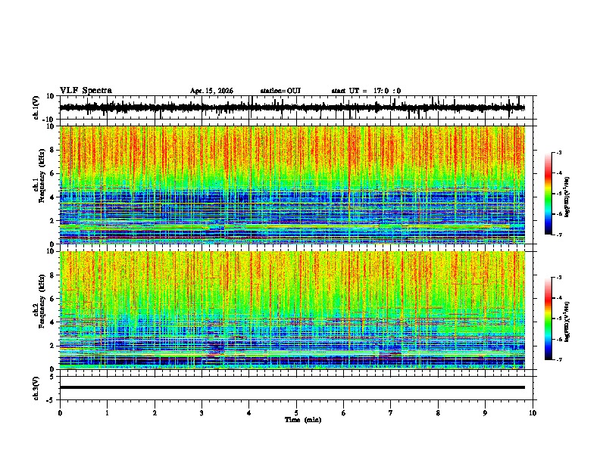Image resolution: width=600 pixels, height=463 pixels.
Task: Click the -7 label on ch.1 colorbar
Action: pos(558,235)
